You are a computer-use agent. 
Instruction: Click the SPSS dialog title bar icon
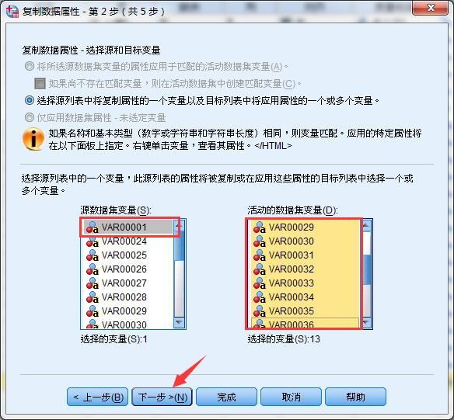tap(12, 12)
